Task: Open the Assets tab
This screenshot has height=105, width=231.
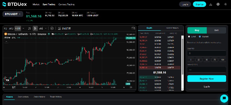Action: (10, 97)
